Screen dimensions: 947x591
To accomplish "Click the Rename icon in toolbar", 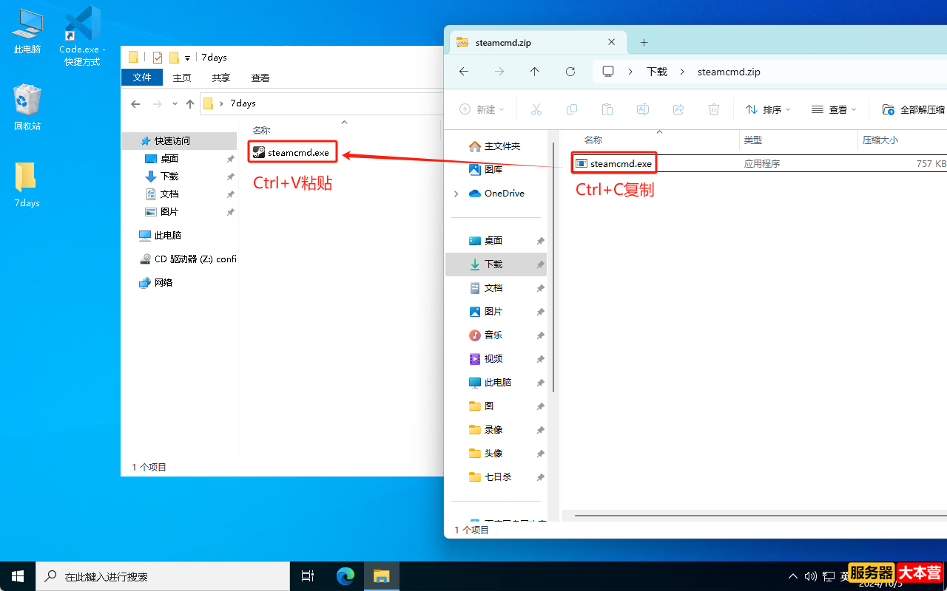I will pos(643,109).
